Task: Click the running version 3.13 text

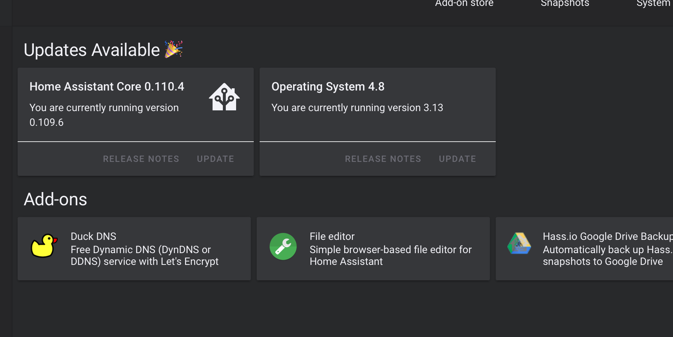Action: coord(357,107)
